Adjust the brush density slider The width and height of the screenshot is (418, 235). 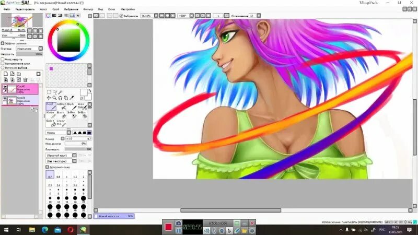coord(78,149)
